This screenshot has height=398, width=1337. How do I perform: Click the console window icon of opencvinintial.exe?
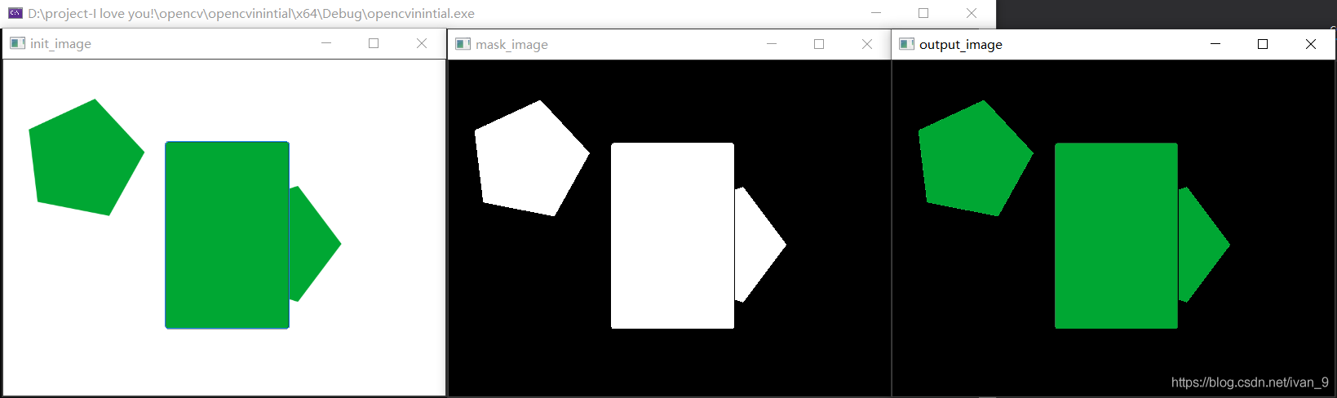click(x=15, y=13)
